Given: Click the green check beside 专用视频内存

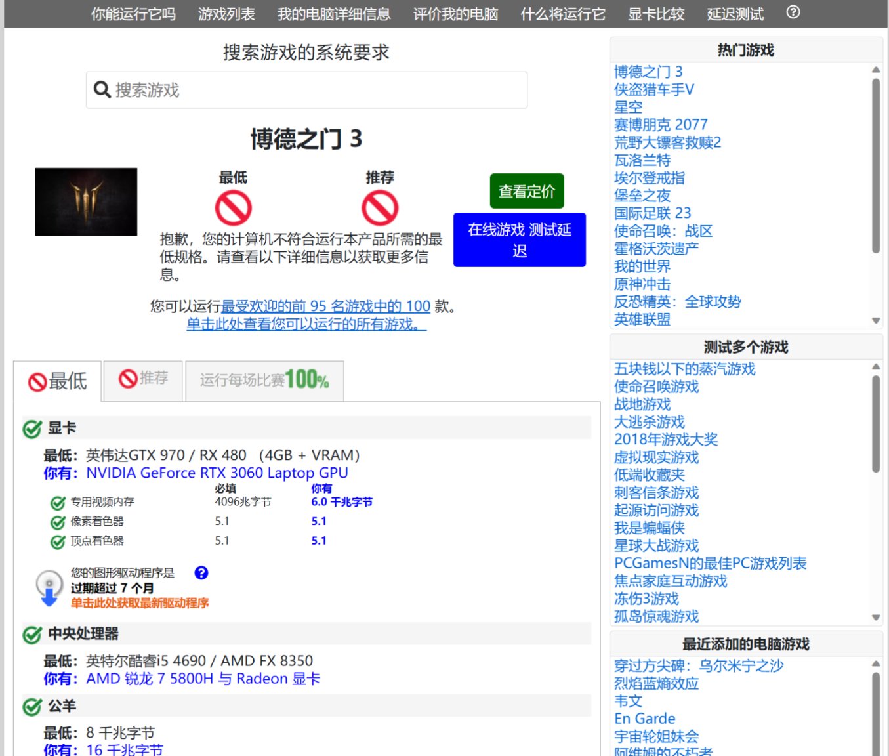Looking at the screenshot, I should click(x=58, y=503).
